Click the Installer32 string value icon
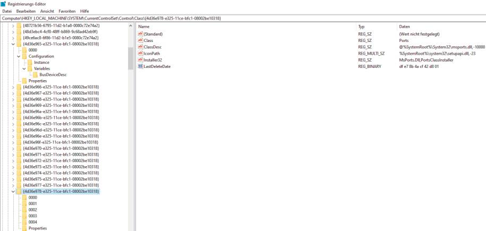 click(x=140, y=60)
